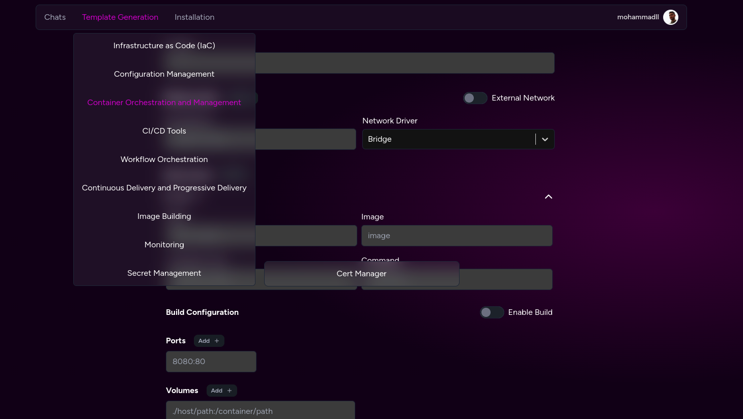Select Template Generation in navigation

click(x=120, y=17)
